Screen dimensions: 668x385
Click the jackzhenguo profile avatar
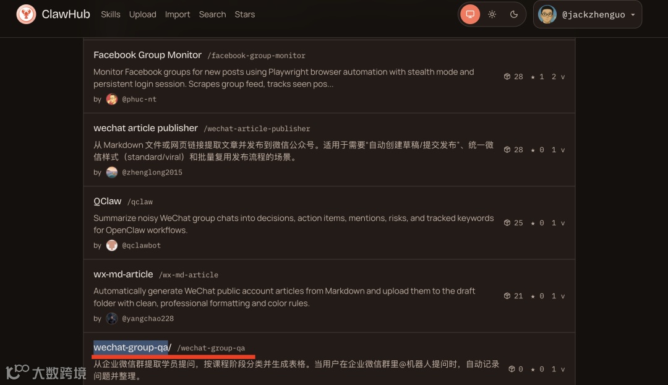click(x=547, y=14)
